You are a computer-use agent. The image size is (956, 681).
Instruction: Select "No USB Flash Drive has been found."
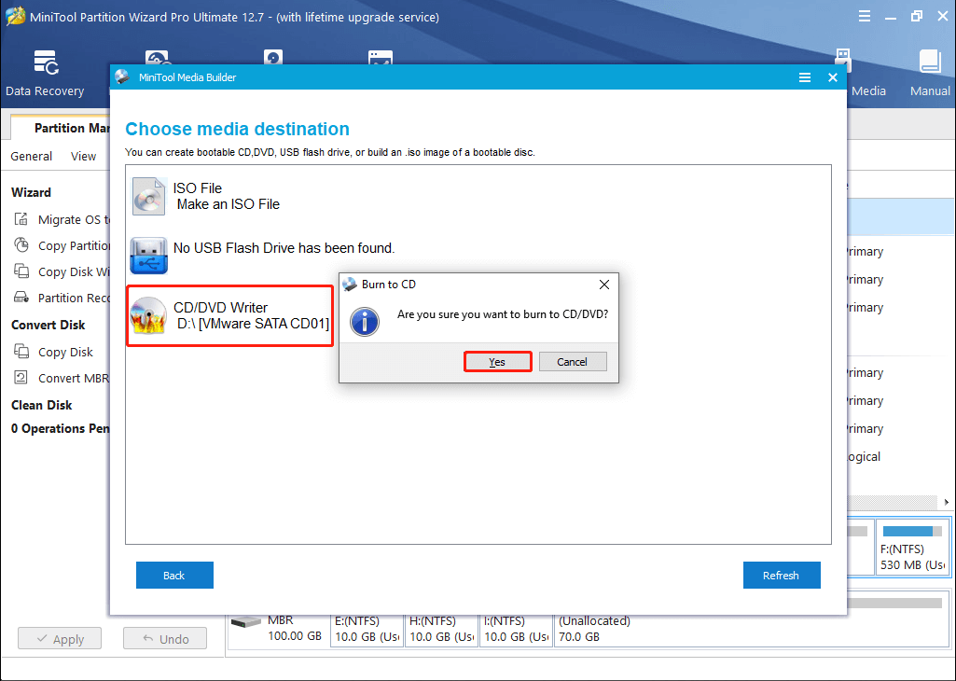point(284,248)
